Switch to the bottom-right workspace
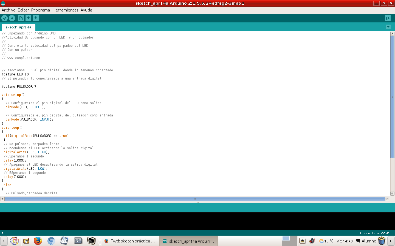Viewport: 395px width, 246px height. coord(294,243)
